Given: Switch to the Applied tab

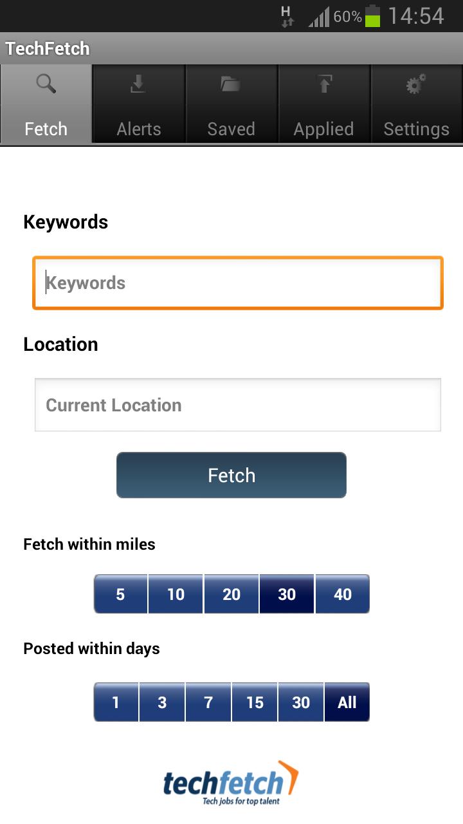Looking at the screenshot, I should 324,129.
